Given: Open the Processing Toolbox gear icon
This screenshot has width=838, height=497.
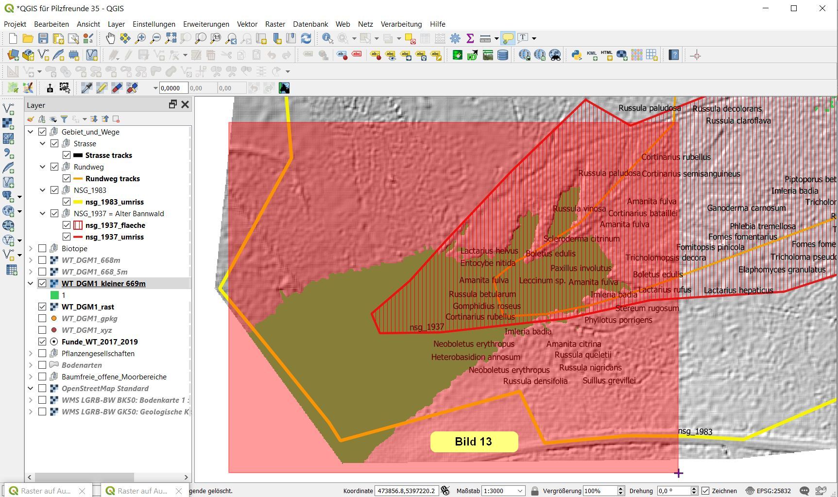Looking at the screenshot, I should coord(455,38).
